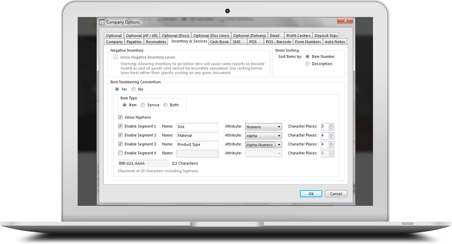Click the Company Options title bar icon
Viewport: 452px width, 244px height.
[x=102, y=22]
